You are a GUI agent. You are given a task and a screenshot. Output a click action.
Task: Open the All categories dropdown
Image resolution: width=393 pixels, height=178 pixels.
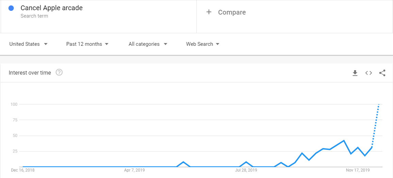point(148,44)
